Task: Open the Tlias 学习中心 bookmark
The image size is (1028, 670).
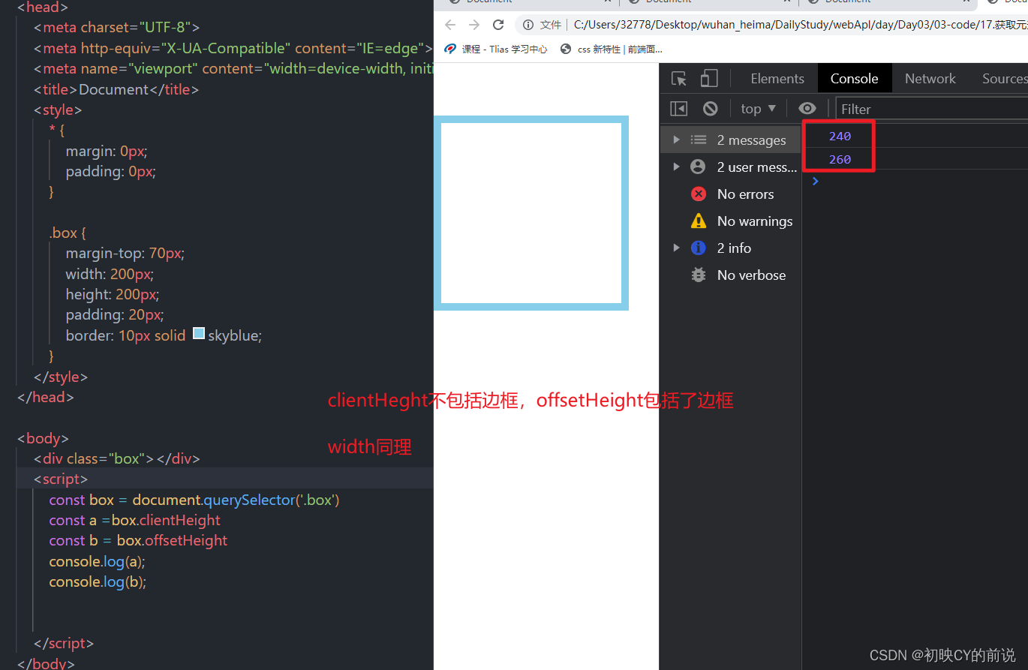Action: 496,49
